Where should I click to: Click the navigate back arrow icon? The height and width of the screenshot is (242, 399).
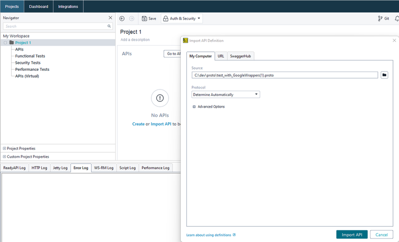pos(122,19)
